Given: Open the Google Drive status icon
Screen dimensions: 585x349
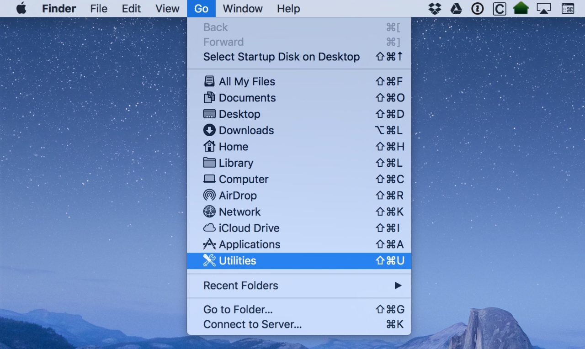Looking at the screenshot, I should (x=456, y=8).
